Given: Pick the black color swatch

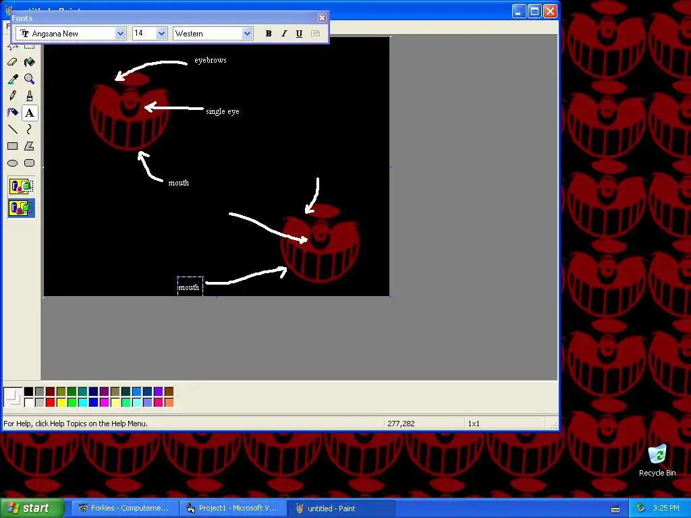Looking at the screenshot, I should pos(28,392).
